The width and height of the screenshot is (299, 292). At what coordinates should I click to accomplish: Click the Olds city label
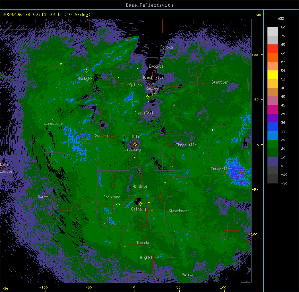click(x=135, y=137)
